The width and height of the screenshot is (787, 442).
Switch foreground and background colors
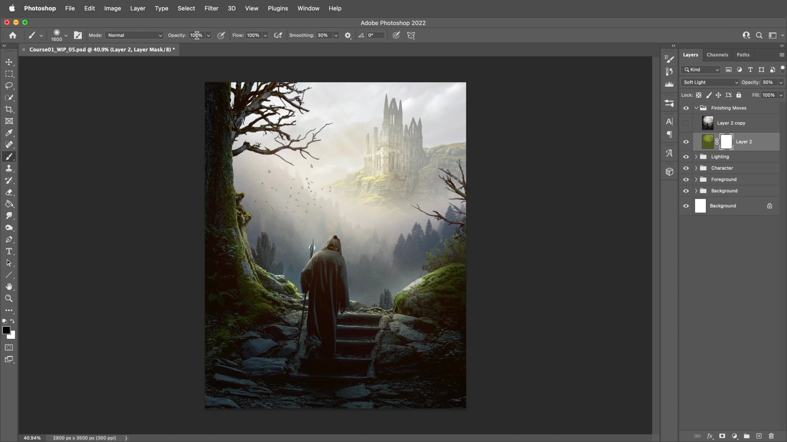click(13, 321)
